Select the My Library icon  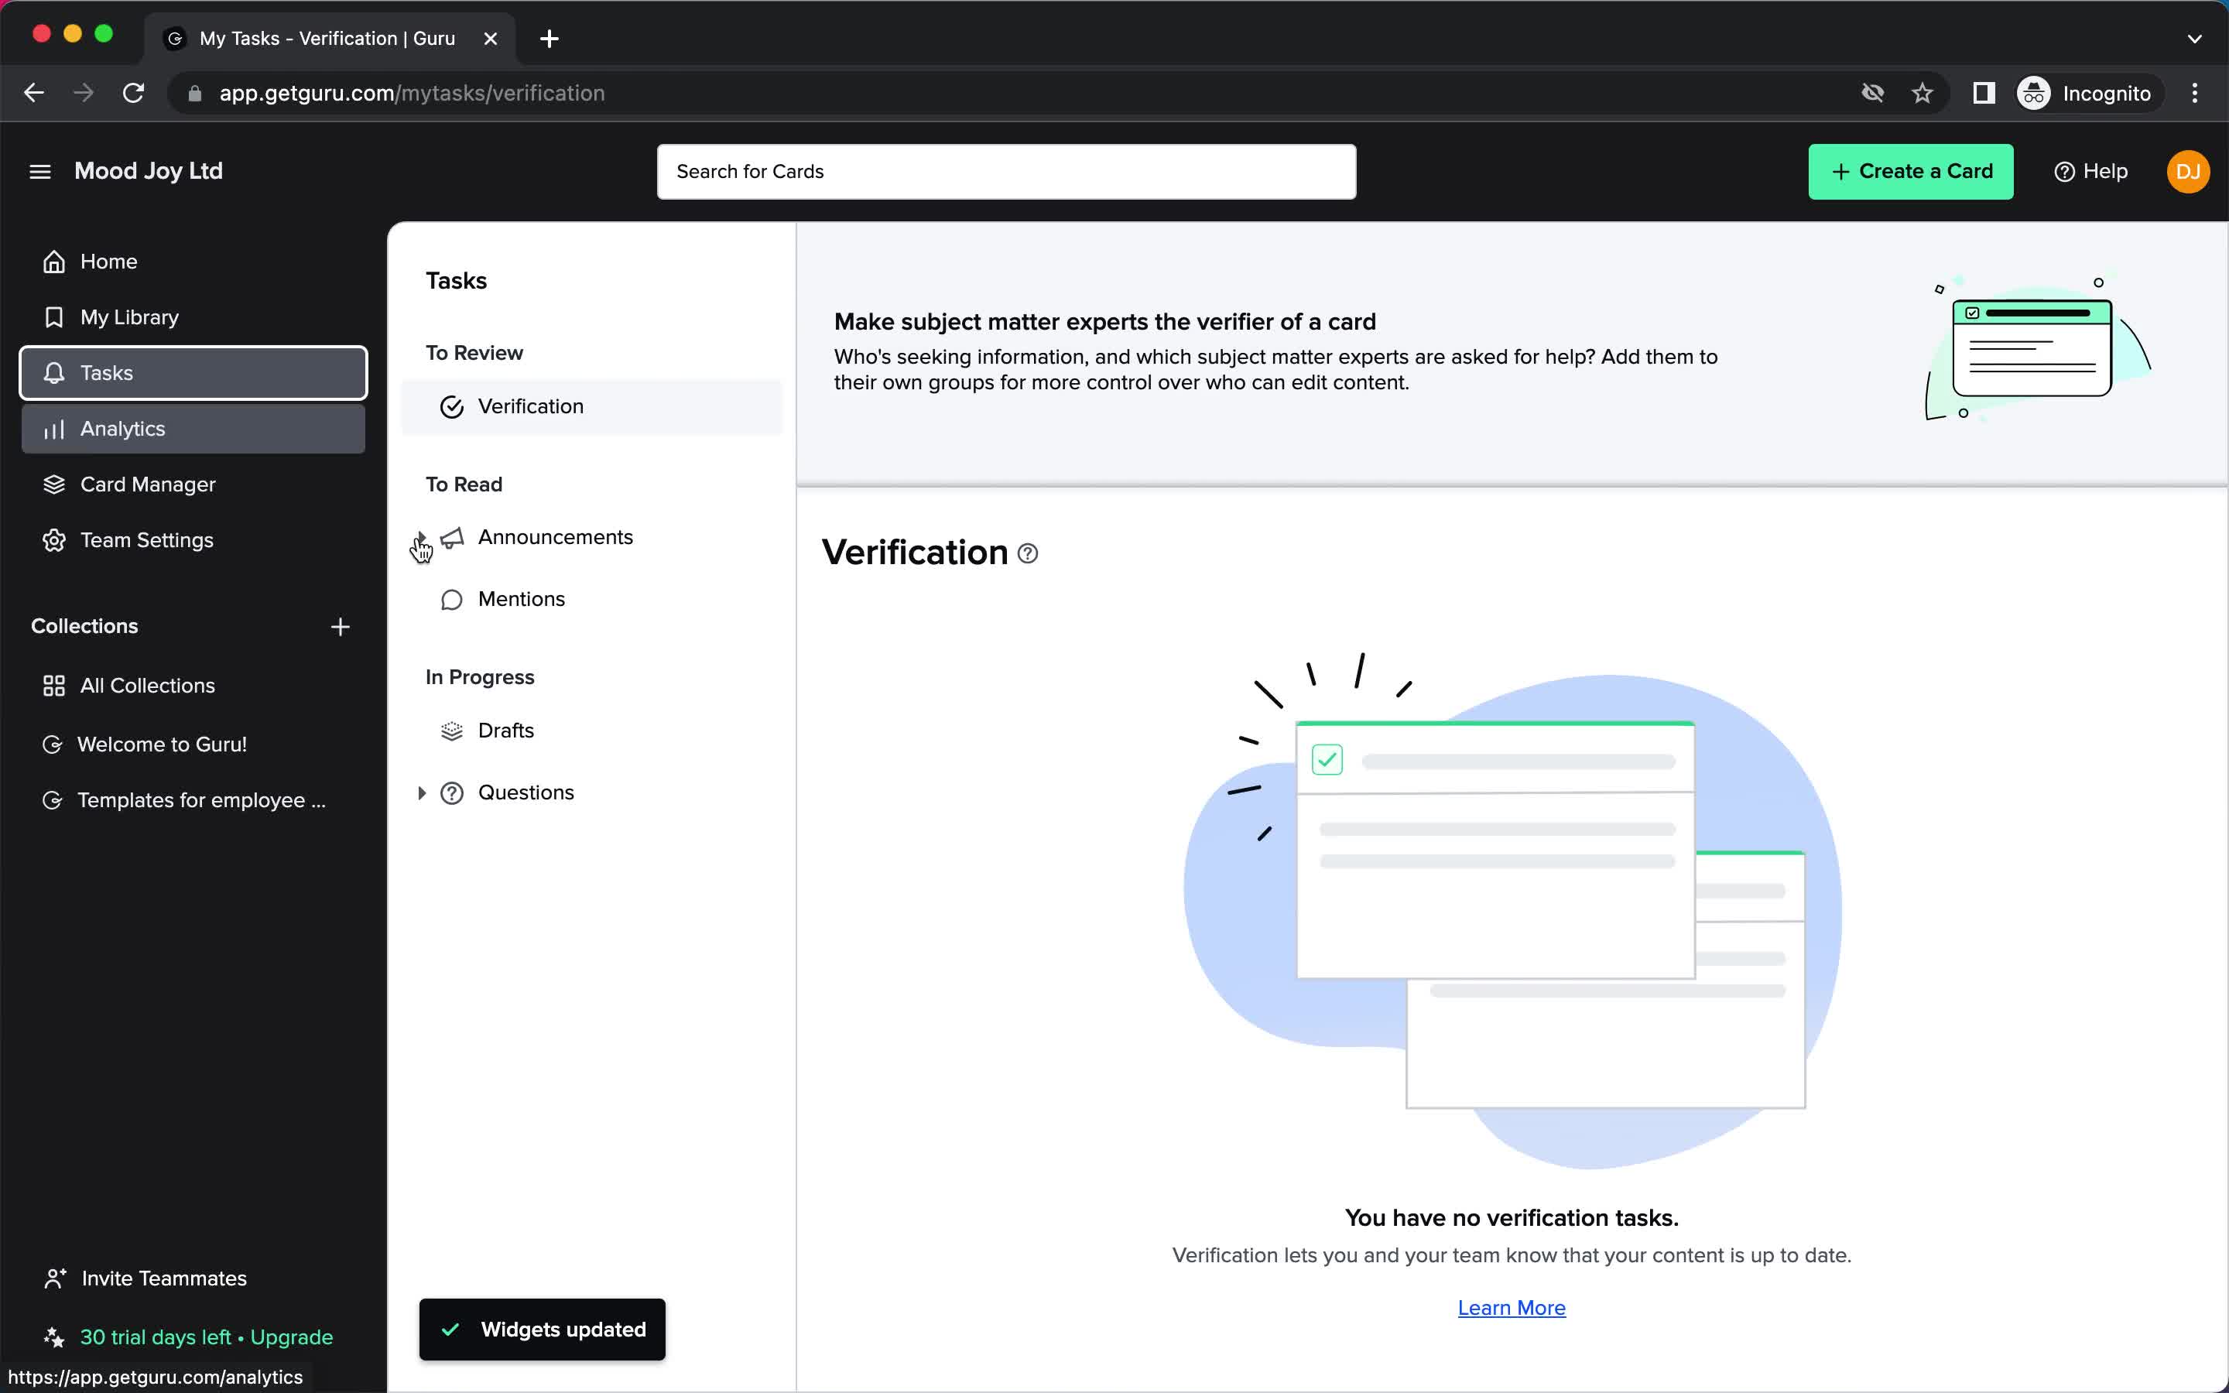pyautogui.click(x=53, y=317)
